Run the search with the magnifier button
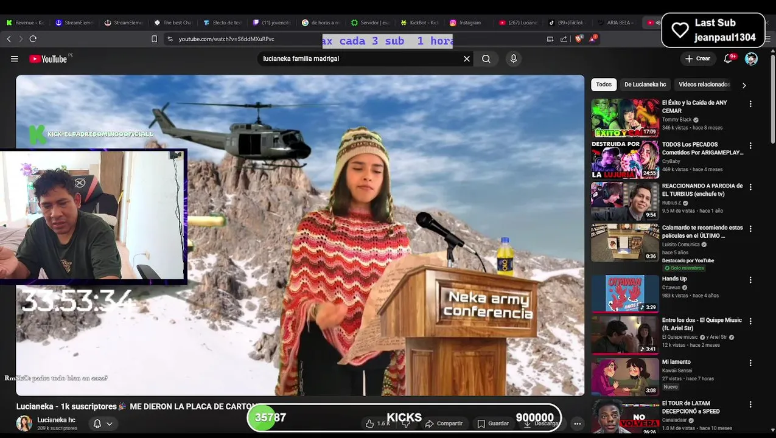 (x=486, y=59)
